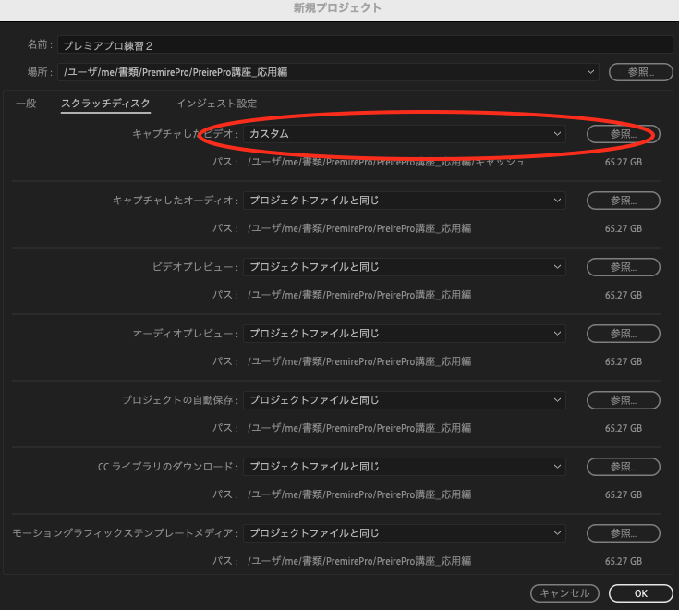
Task: Click the CC ライブラリのダウンロード label
Action: [168, 467]
